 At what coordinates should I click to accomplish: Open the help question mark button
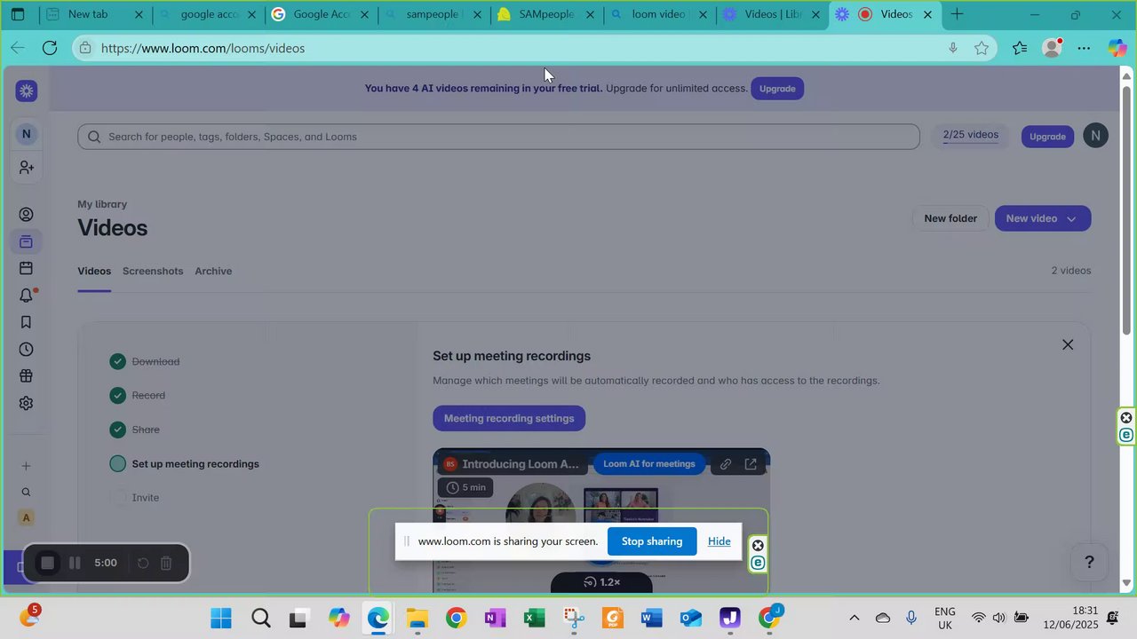pyautogui.click(x=1089, y=562)
